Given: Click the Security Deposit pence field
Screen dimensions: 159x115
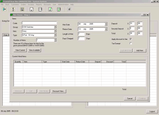Looking at the screenshot, I should [140, 28].
